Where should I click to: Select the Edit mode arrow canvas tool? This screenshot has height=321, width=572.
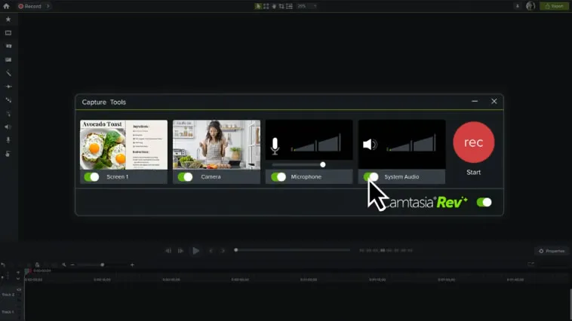(x=258, y=6)
